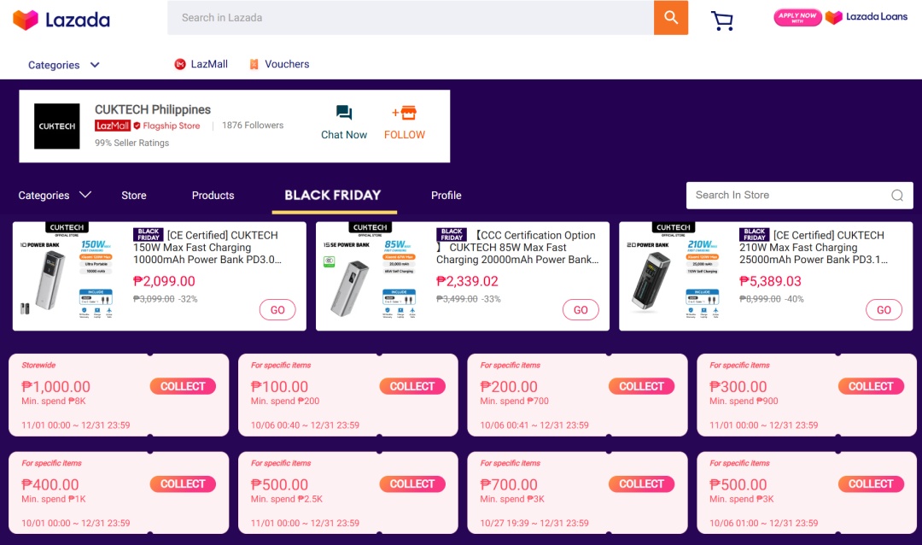Open the shopping cart
The image size is (922, 545).
click(x=722, y=21)
